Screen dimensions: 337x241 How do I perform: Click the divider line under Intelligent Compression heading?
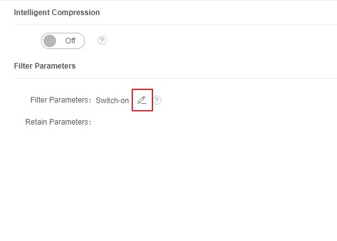(x=175, y=25)
